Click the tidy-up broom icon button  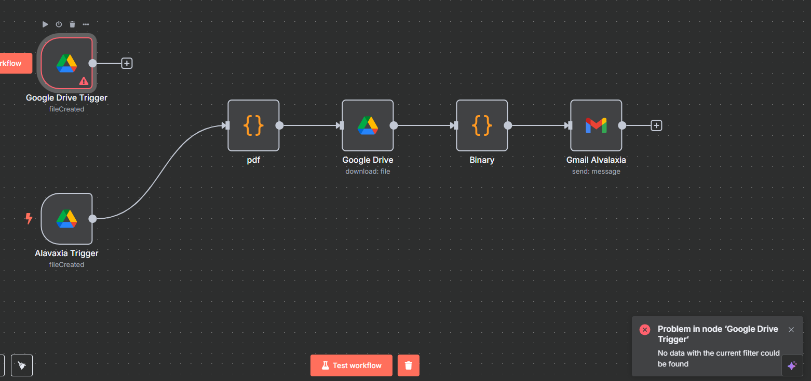tap(22, 365)
